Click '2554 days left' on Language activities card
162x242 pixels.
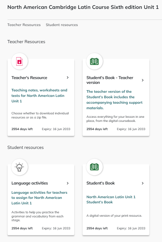coord(22,228)
